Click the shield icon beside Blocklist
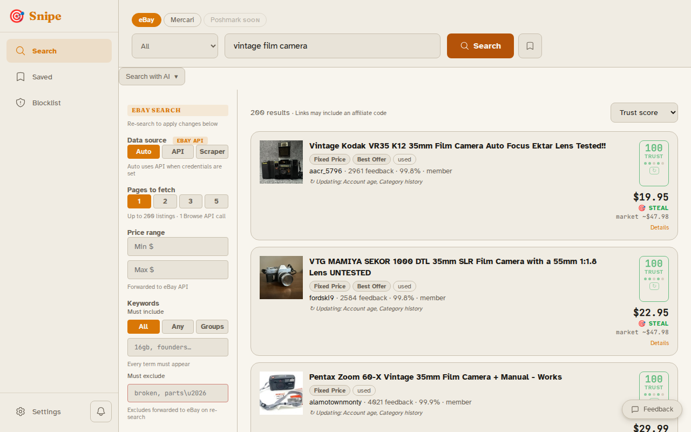691x432 pixels. coord(21,103)
